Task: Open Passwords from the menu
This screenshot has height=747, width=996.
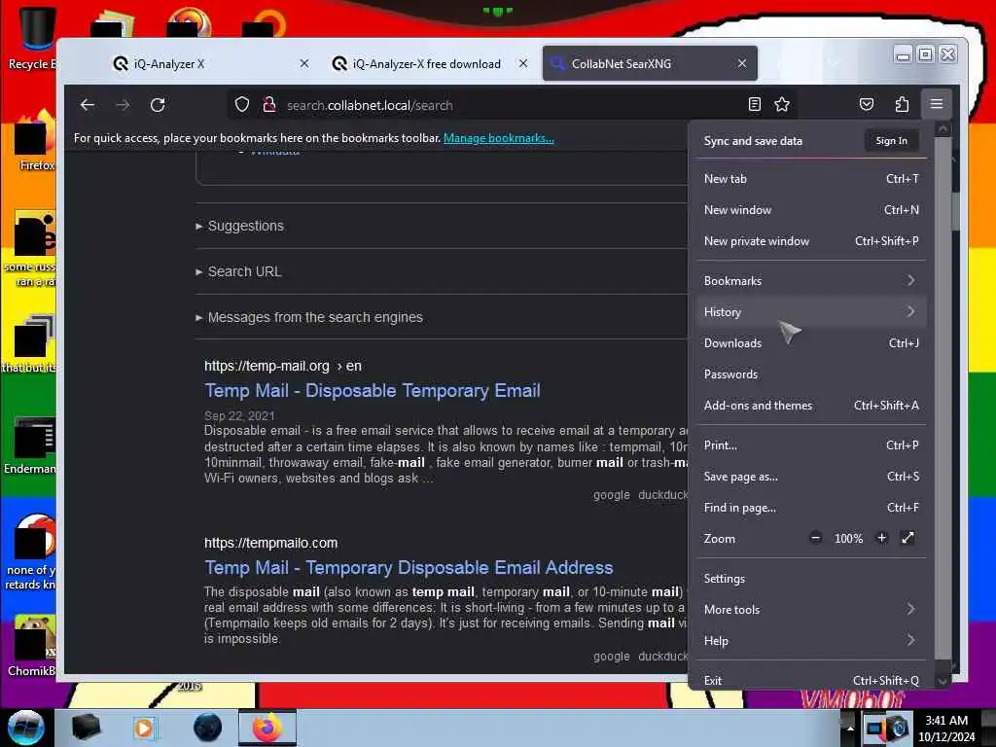Action: tap(811, 374)
